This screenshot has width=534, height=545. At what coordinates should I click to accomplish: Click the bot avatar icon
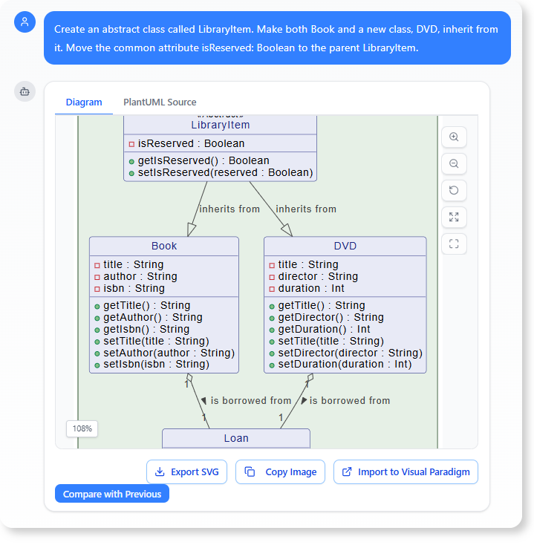click(25, 91)
